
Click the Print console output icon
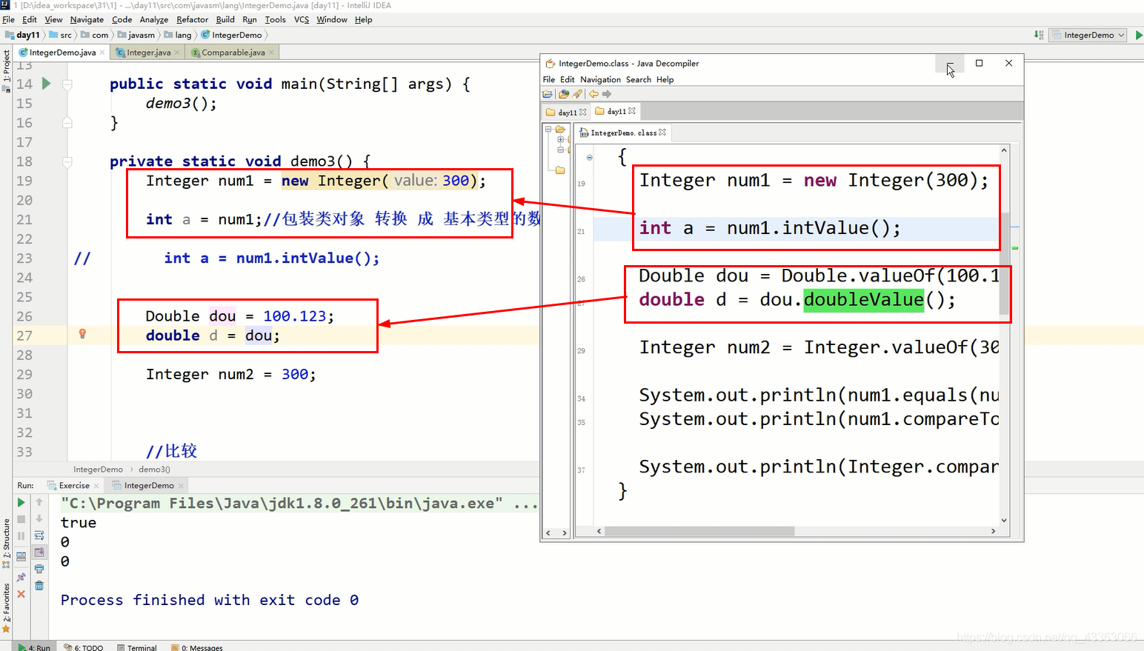tap(39, 569)
